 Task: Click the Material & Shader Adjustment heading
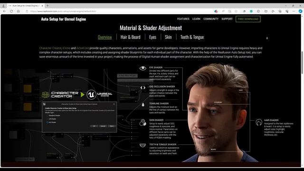point(151,28)
